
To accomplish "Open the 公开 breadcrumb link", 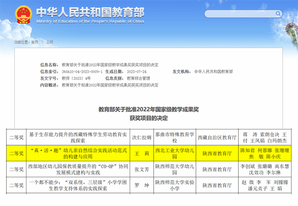I will click(50, 42).
